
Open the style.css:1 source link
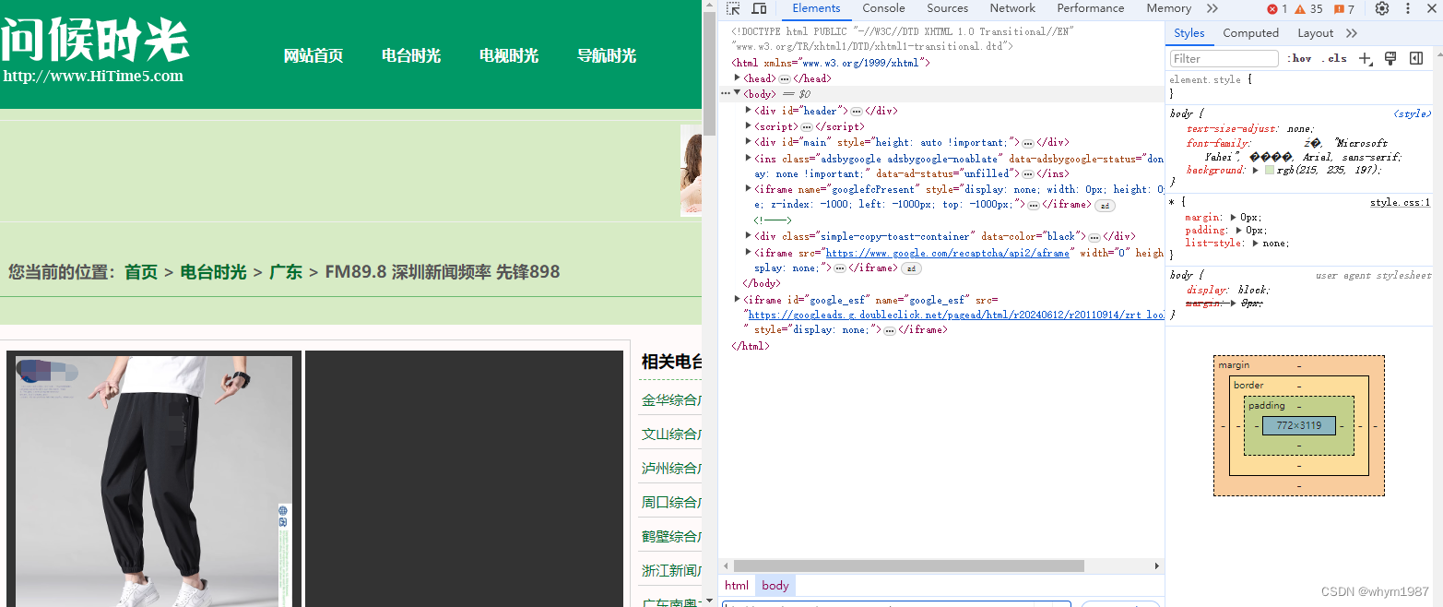(x=1400, y=202)
